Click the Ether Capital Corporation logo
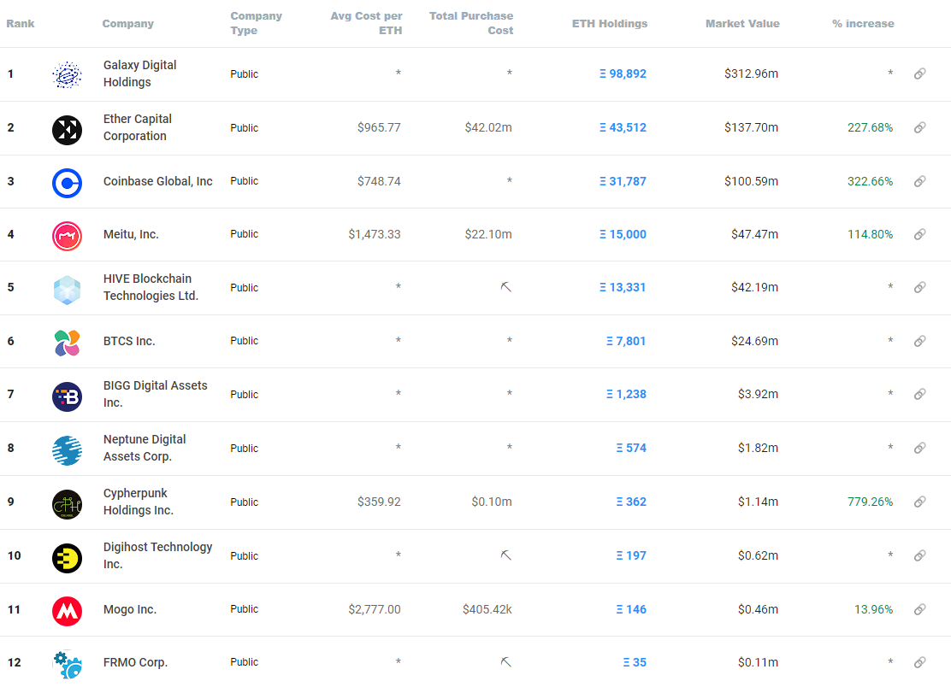 tap(68, 130)
